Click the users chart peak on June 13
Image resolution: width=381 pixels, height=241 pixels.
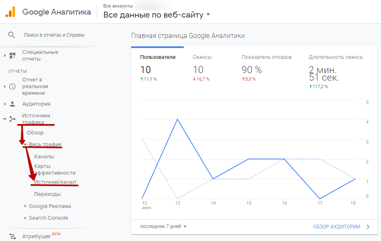(x=178, y=119)
